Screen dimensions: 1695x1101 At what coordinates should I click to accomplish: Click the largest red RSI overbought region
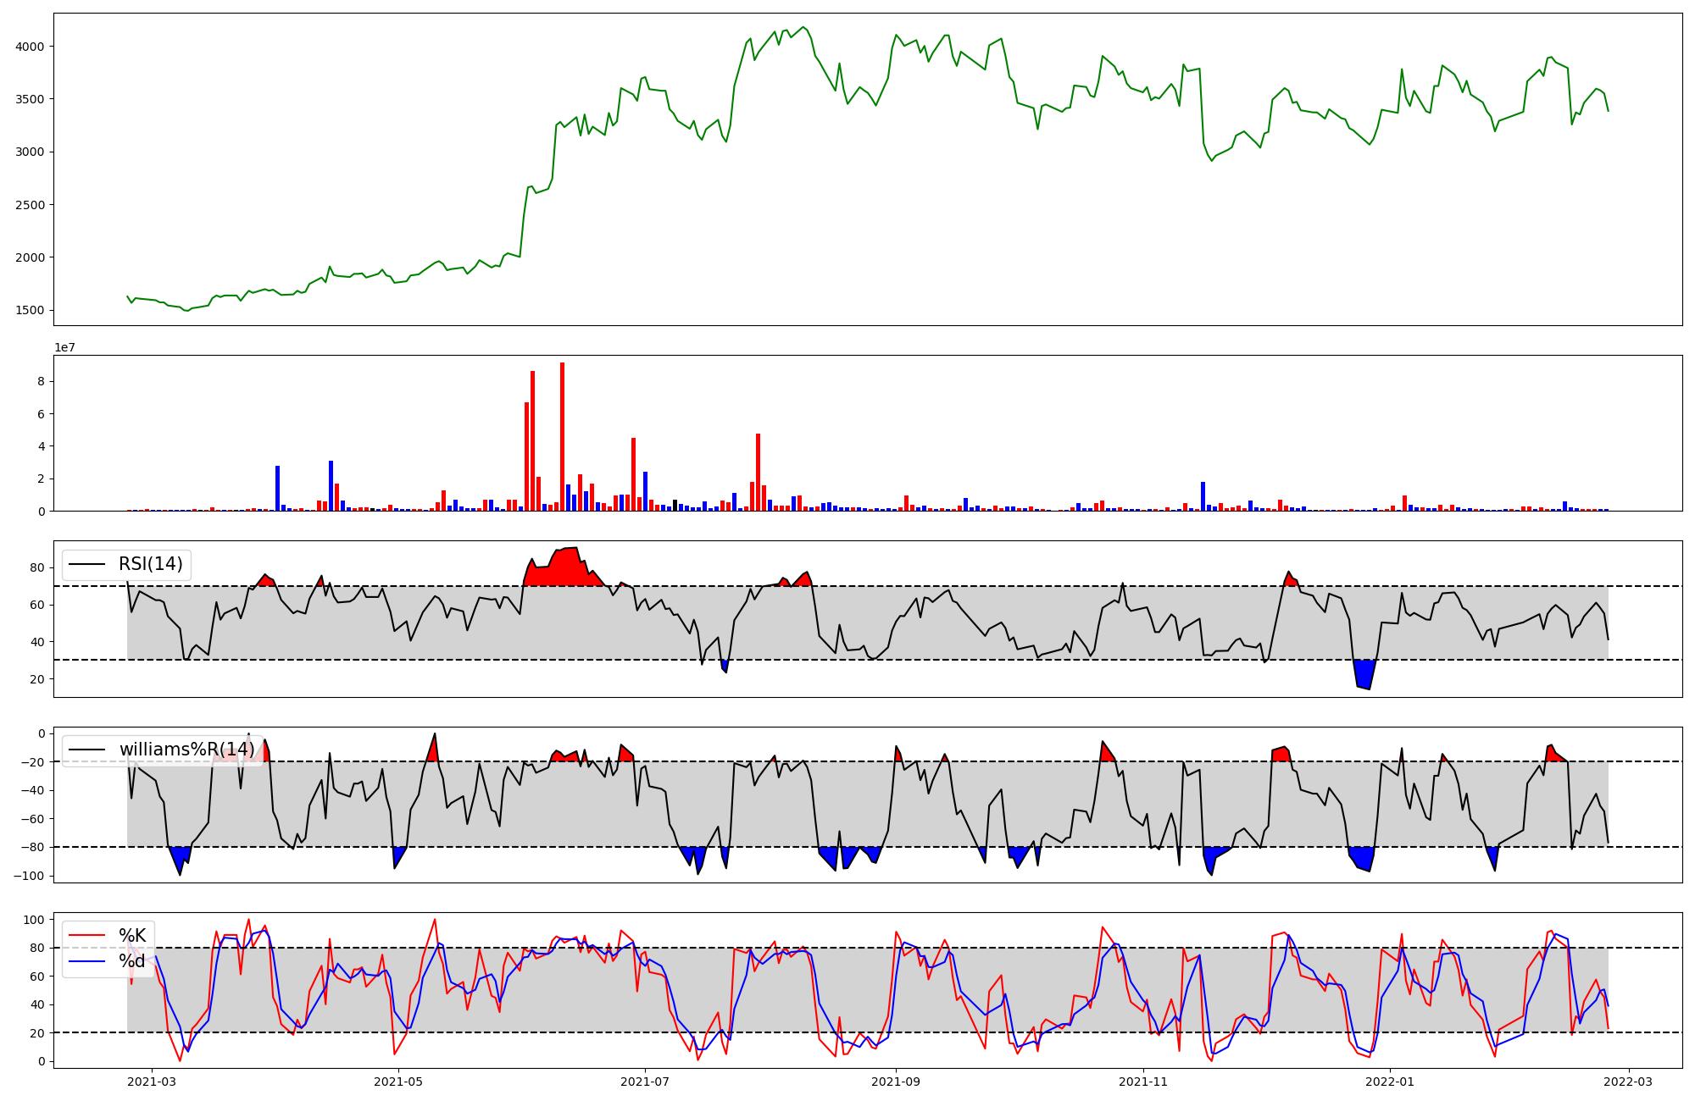pyautogui.click(x=564, y=569)
